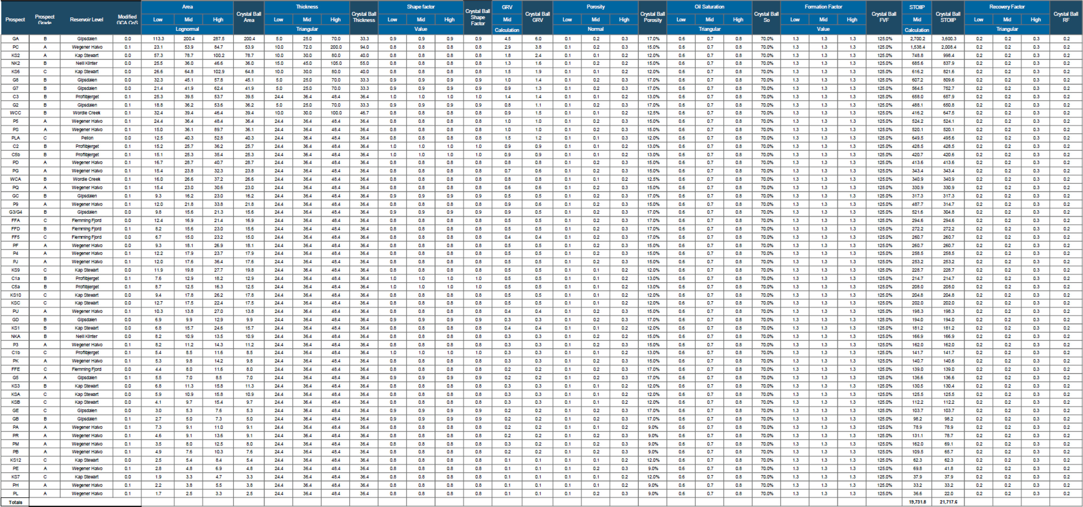This screenshot has height=507, width=1083.
Task: Click the Prospect column header
Action: click(15, 19)
